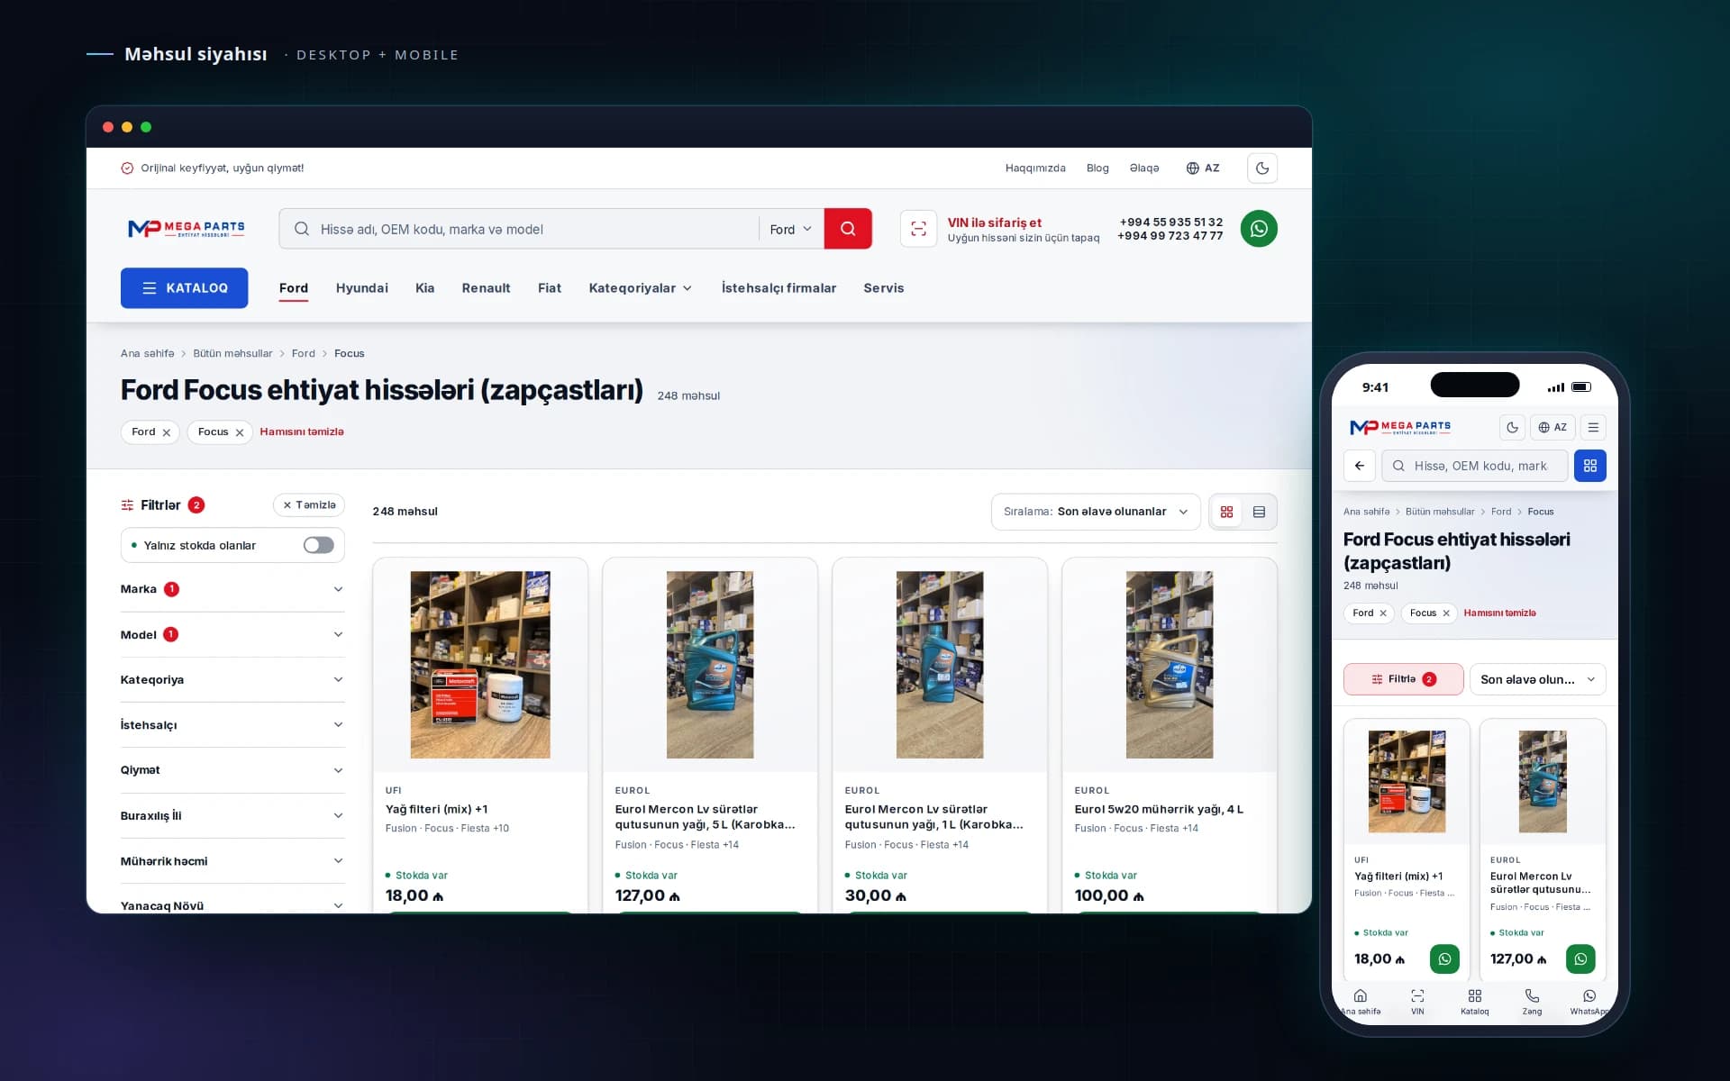Tap WhatsApp icon on mobile 127,00 product card
Image resolution: width=1730 pixels, height=1081 pixels.
(1580, 959)
